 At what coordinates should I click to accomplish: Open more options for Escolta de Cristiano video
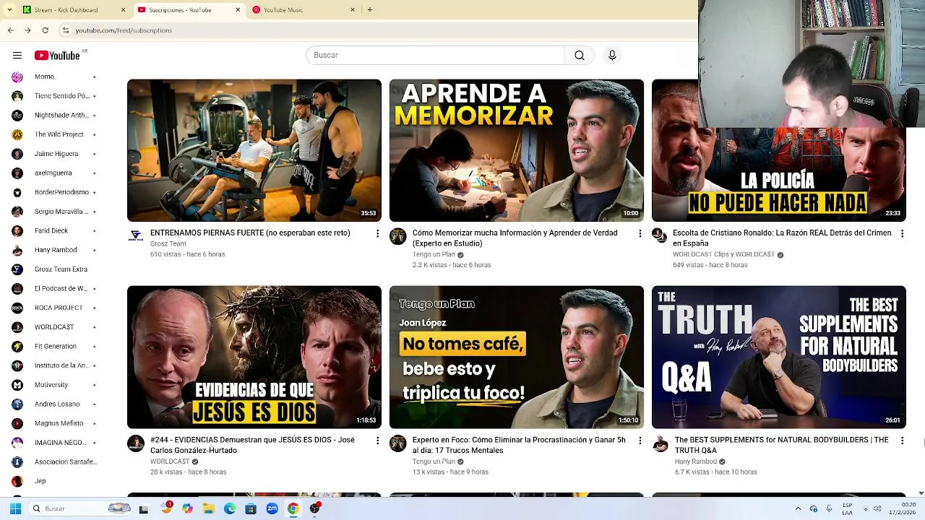(x=901, y=233)
